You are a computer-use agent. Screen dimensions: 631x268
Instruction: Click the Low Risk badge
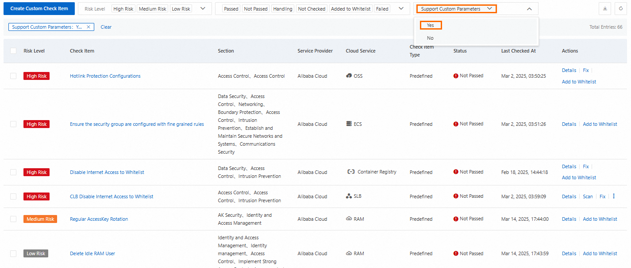[x=36, y=253]
